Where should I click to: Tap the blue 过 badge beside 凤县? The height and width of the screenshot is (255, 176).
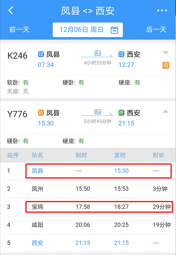coord(41,54)
